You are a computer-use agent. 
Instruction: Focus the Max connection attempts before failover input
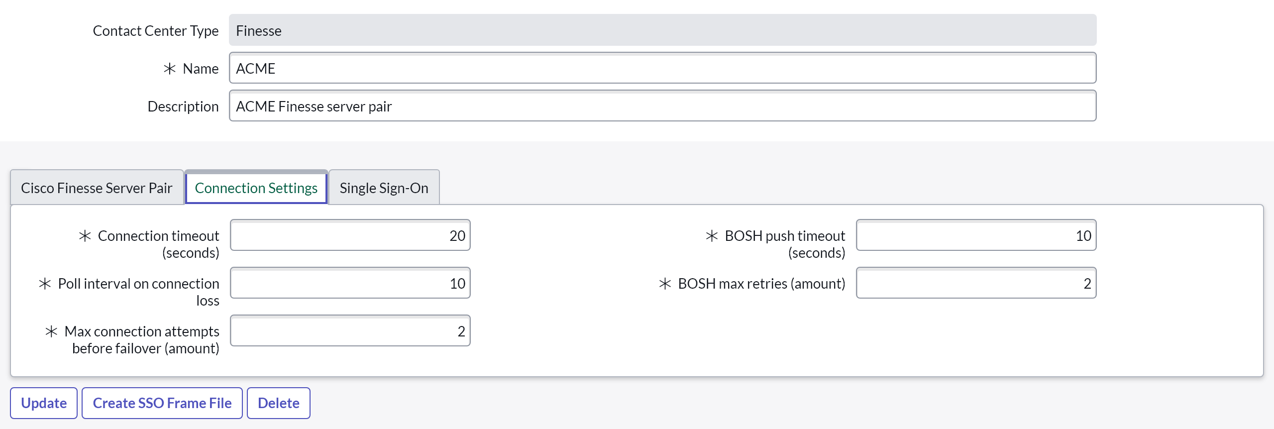(x=350, y=331)
